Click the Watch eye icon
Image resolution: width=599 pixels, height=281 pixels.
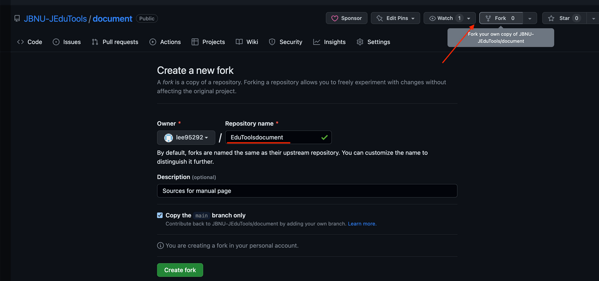point(432,18)
